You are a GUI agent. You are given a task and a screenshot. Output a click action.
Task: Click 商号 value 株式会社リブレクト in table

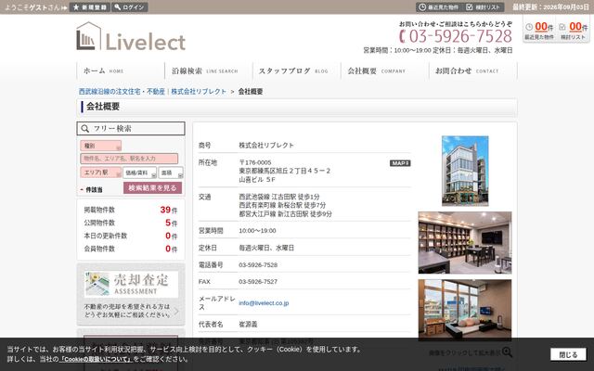266,146
